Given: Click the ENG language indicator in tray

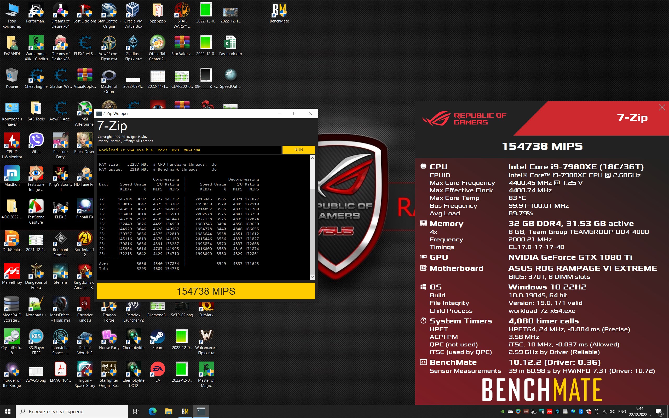Looking at the screenshot, I should (x=622, y=411).
